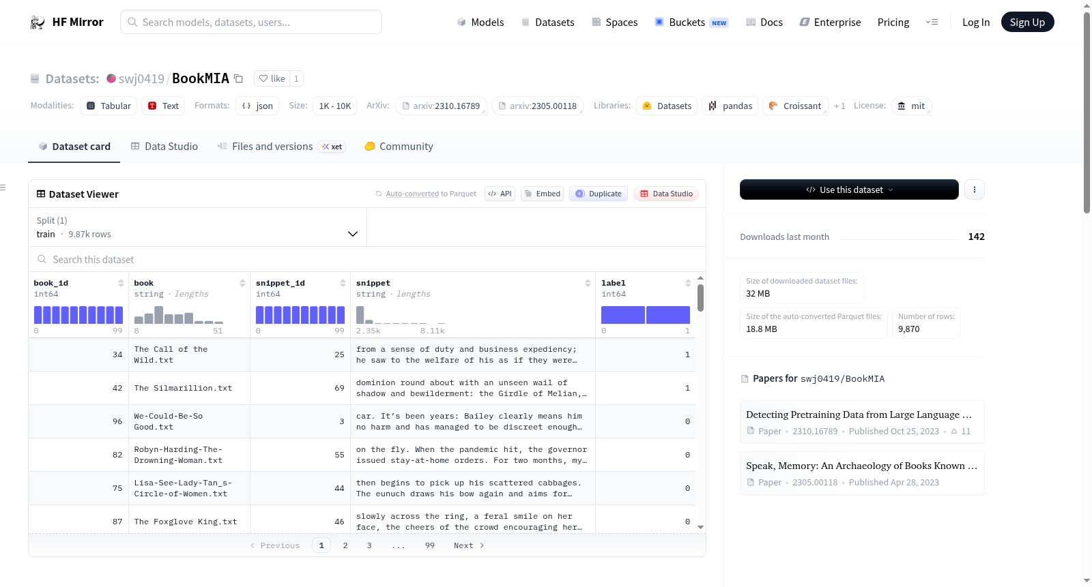Sort the snippet_id column
The height and width of the screenshot is (587, 1092).
coord(343,283)
